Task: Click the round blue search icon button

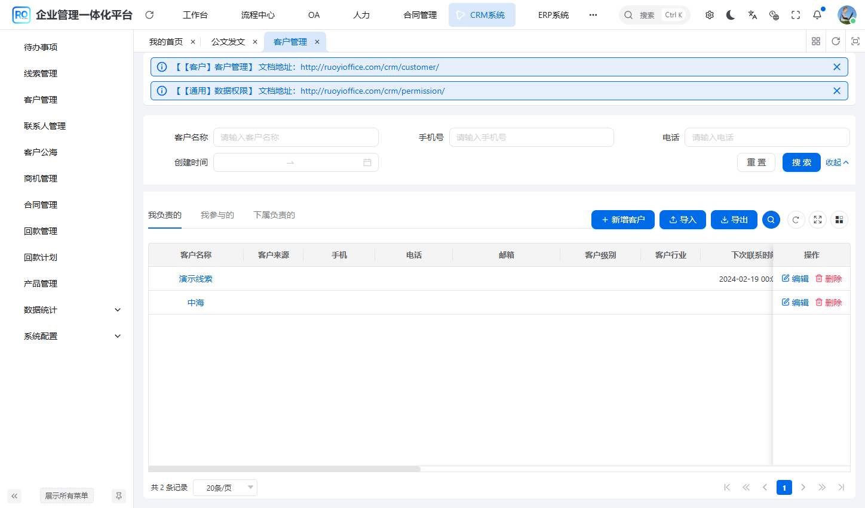Action: click(x=771, y=220)
